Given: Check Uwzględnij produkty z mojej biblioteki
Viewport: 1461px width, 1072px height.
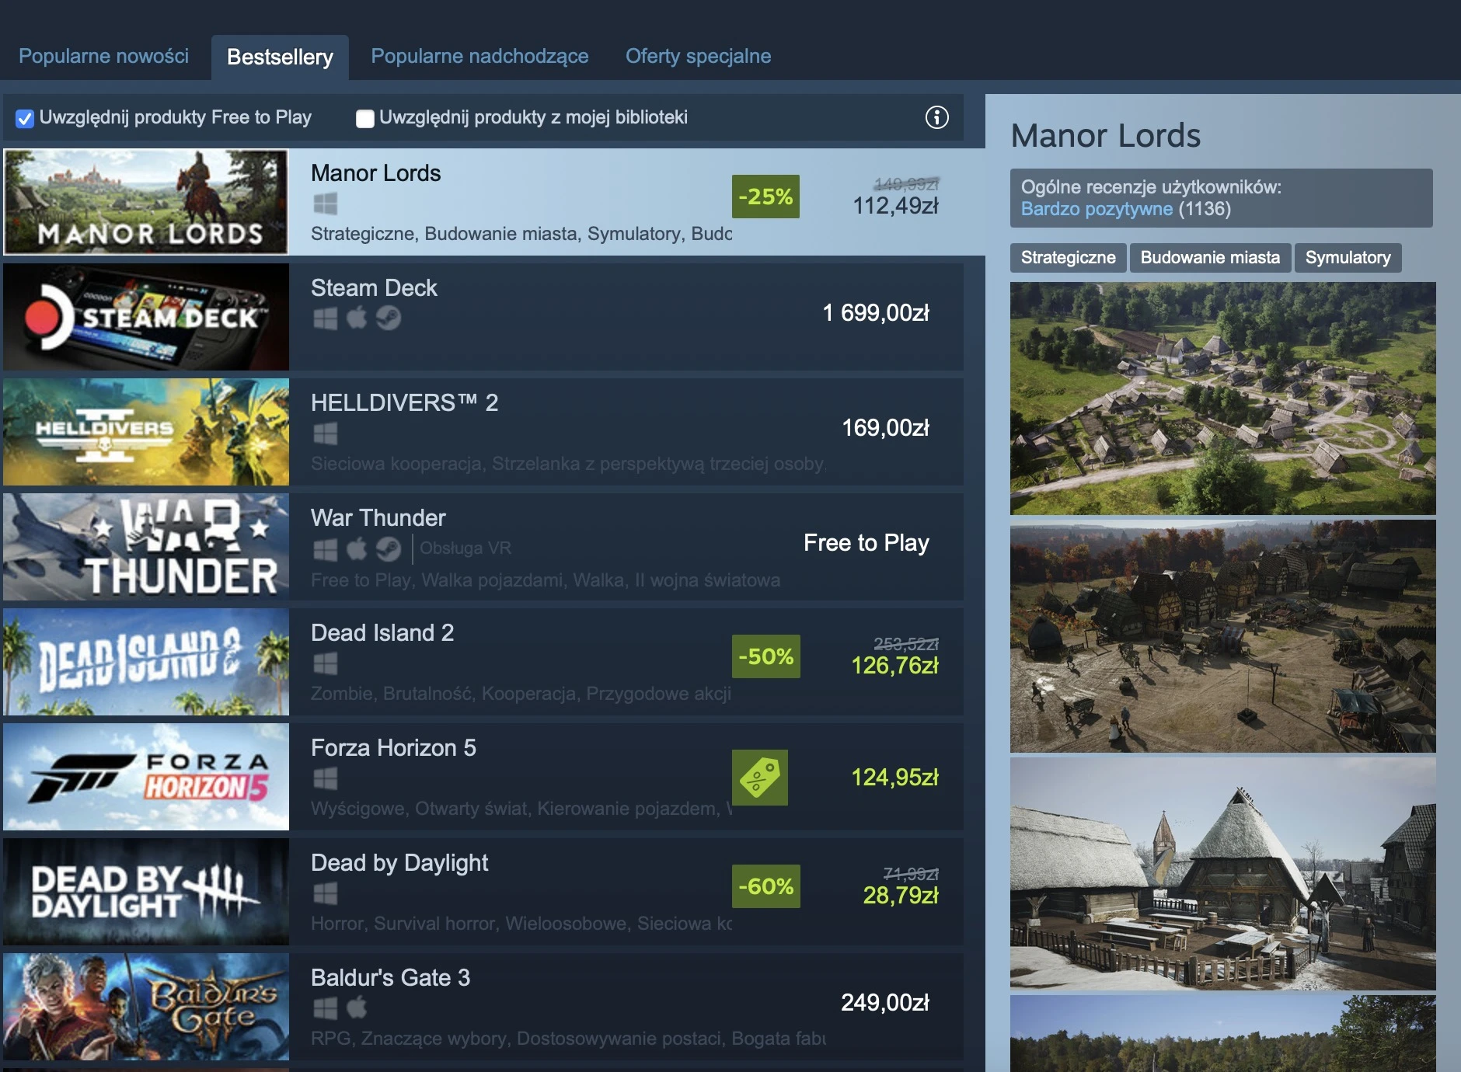Looking at the screenshot, I should pyautogui.click(x=364, y=118).
